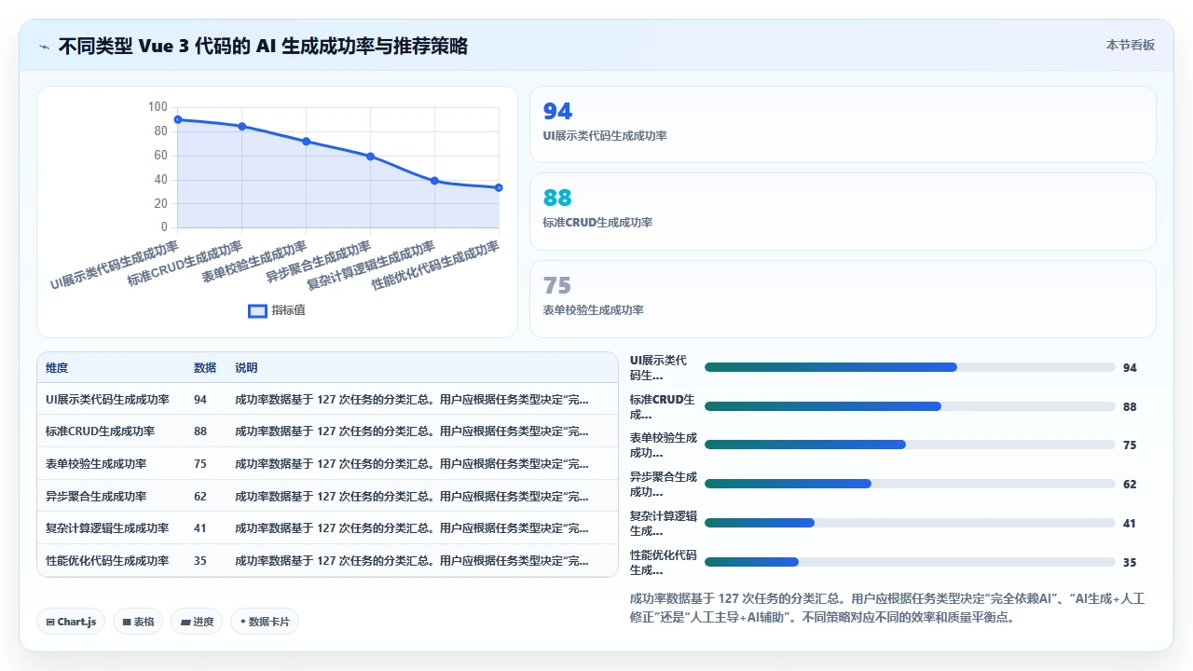
Task: Click the first chart point for UI展示类代码
Action: [x=177, y=119]
